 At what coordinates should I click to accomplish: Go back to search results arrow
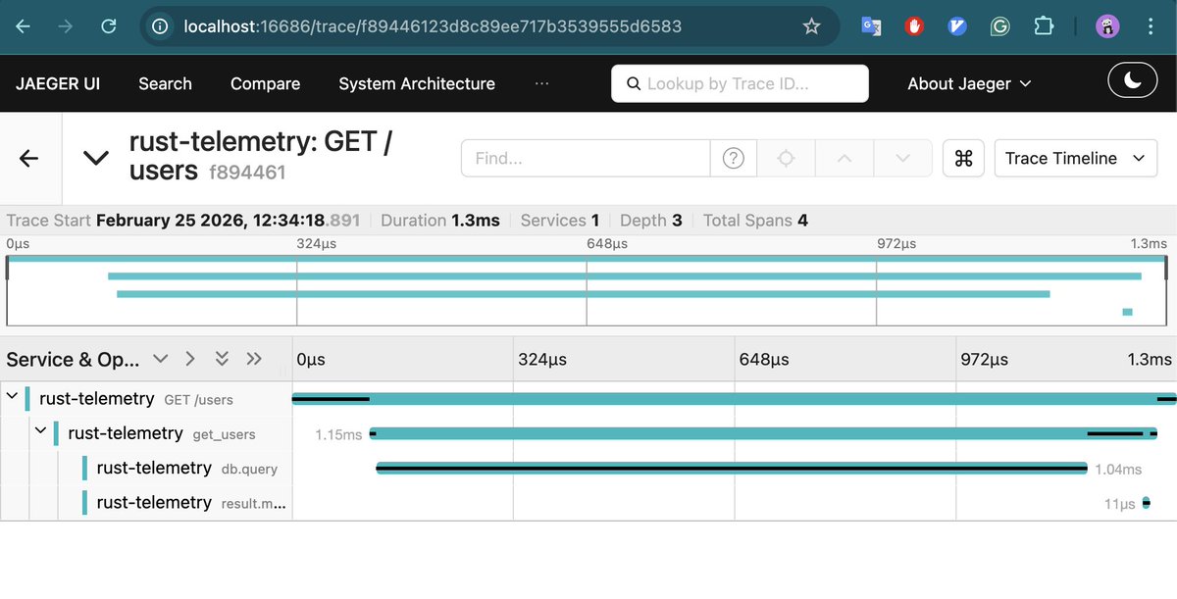point(29,158)
